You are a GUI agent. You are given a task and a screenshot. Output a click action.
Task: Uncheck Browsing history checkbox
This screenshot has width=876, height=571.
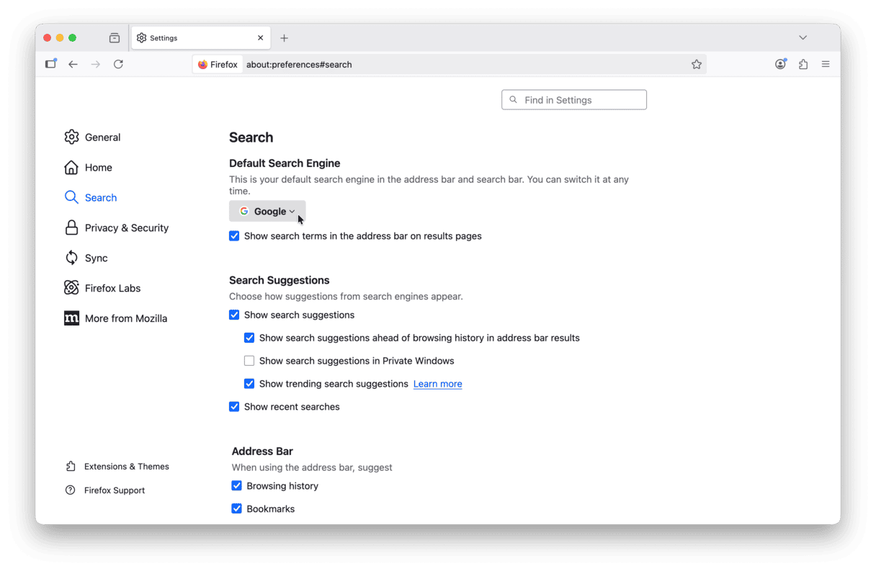tap(236, 486)
